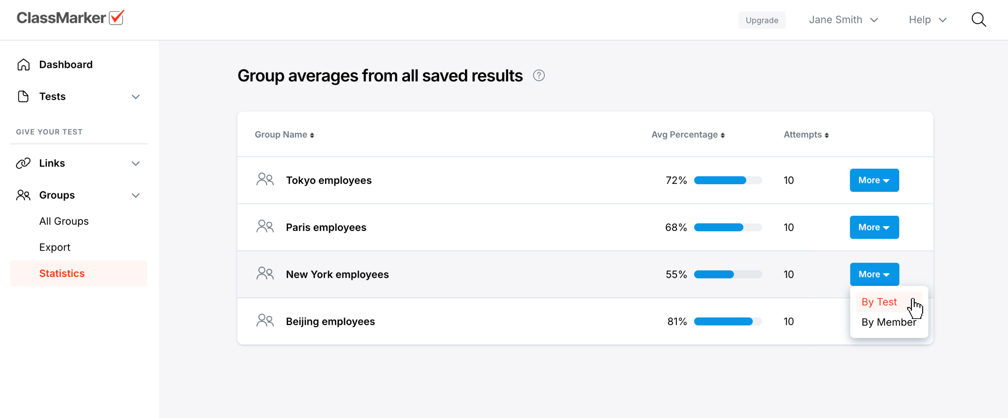
Task: Click the Tokyo employees group icon
Action: coord(265,180)
